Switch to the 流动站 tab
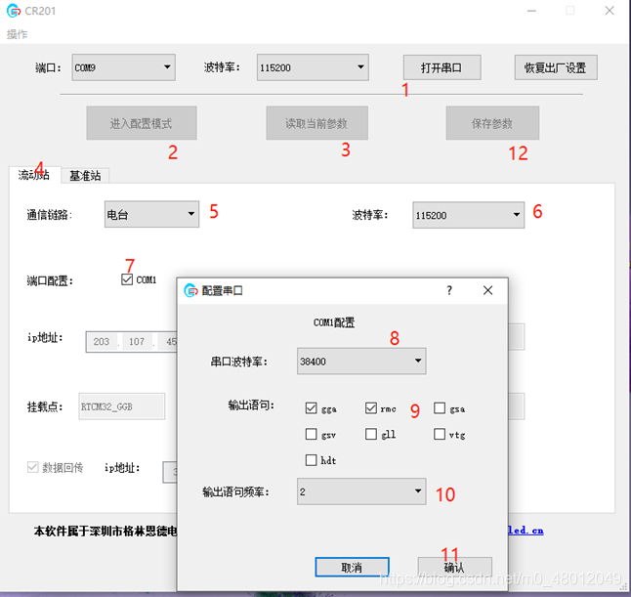 (34, 175)
